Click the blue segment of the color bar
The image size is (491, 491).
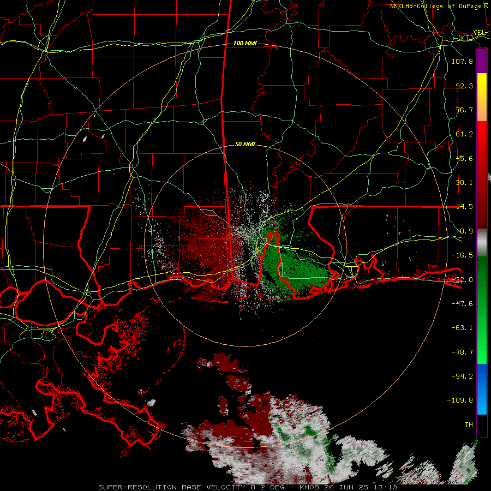click(x=482, y=389)
